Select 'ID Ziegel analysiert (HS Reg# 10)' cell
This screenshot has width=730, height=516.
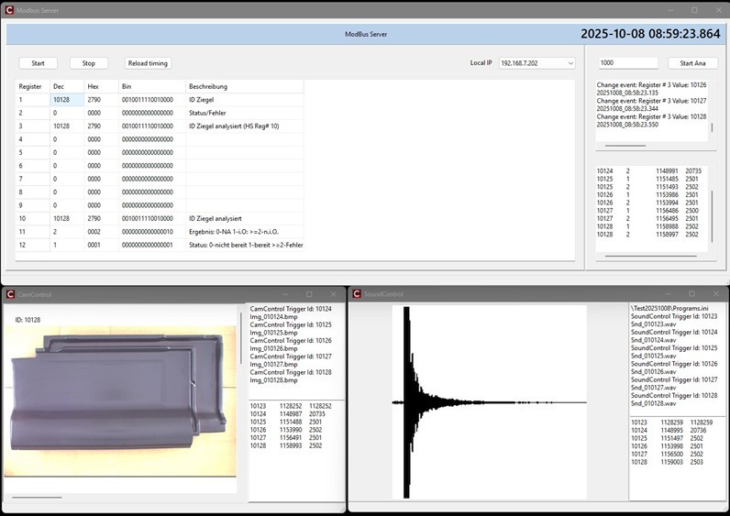point(245,126)
